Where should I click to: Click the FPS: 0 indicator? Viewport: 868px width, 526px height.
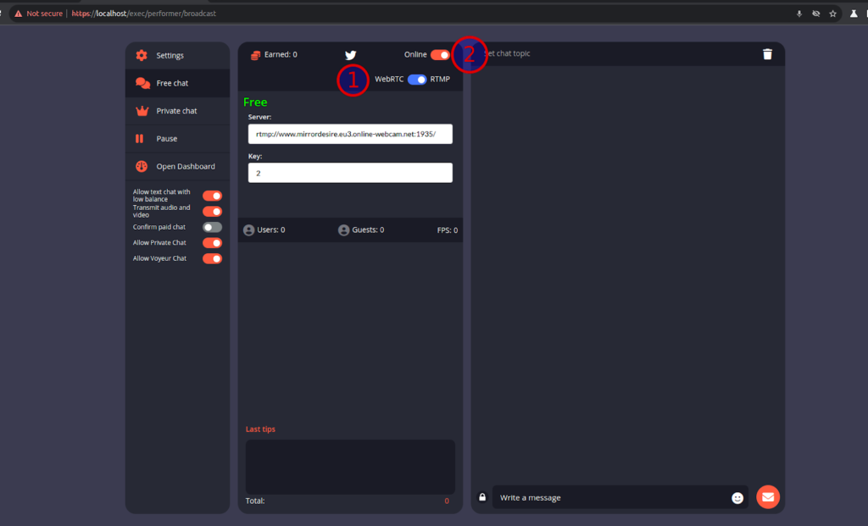[448, 230]
